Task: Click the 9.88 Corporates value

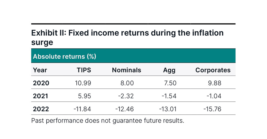Action: (215, 83)
